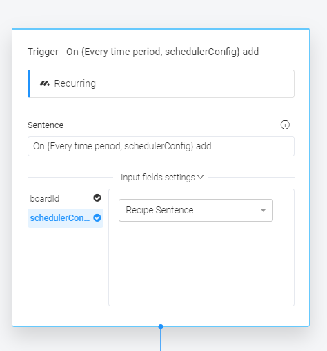Select the Recurring trigger block

161,83
